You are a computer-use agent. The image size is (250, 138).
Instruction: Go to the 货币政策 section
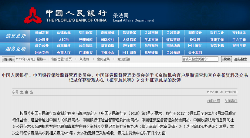(x=86, y=33)
